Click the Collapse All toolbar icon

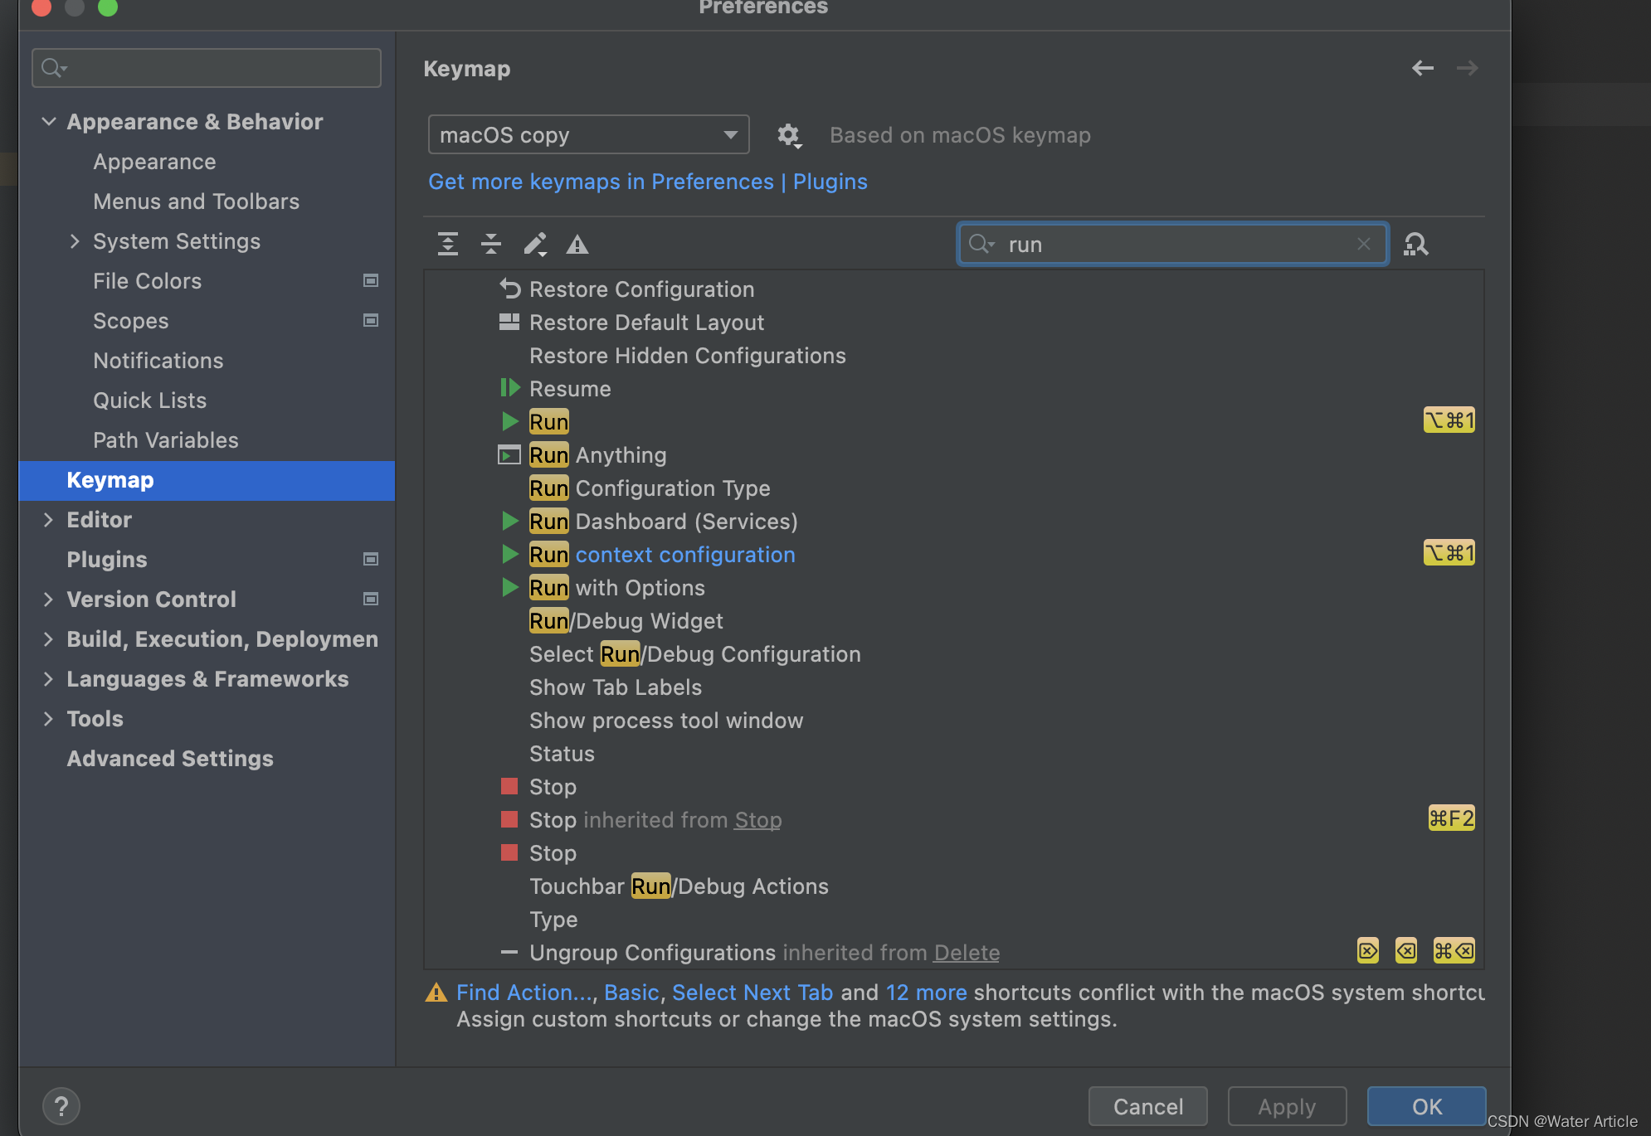(x=491, y=244)
